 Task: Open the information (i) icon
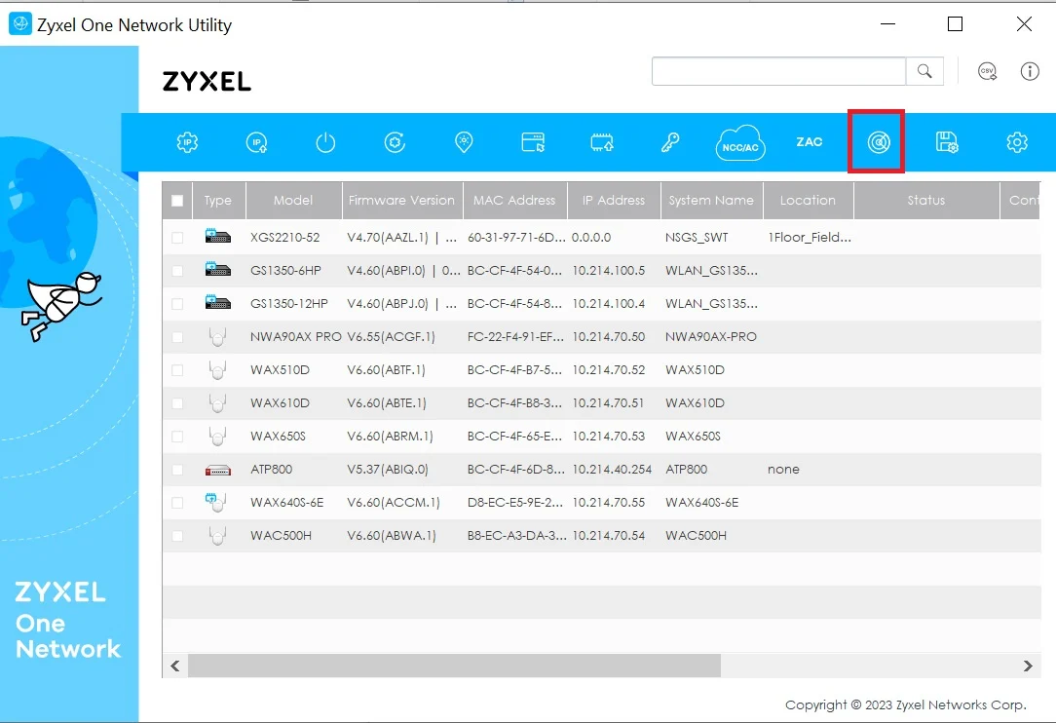(x=1030, y=71)
